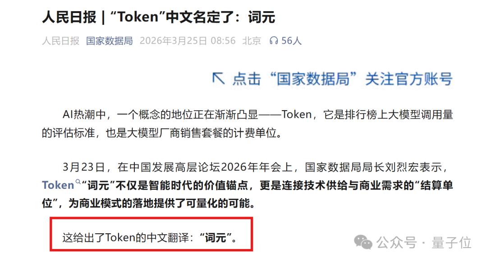Click the diagonal arrow icon in banner
Image resolution: width=487 pixels, height=262 pixels.
[x=218, y=78]
